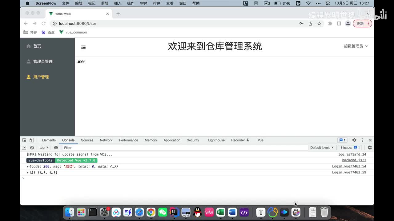This screenshot has width=394, height=221.
Task: Open IntelliJ IDEA from the Dock
Action: click(174, 212)
